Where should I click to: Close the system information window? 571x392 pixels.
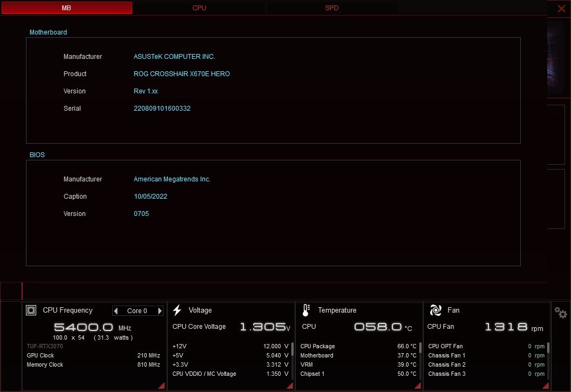click(561, 8)
